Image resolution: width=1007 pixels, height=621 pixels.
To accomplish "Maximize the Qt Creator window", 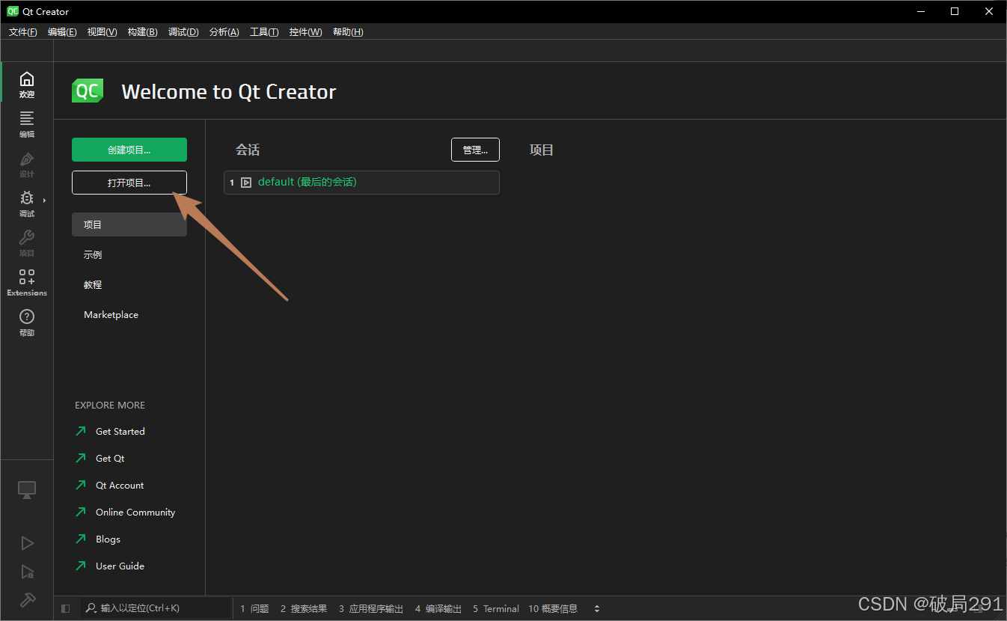I will pos(955,11).
